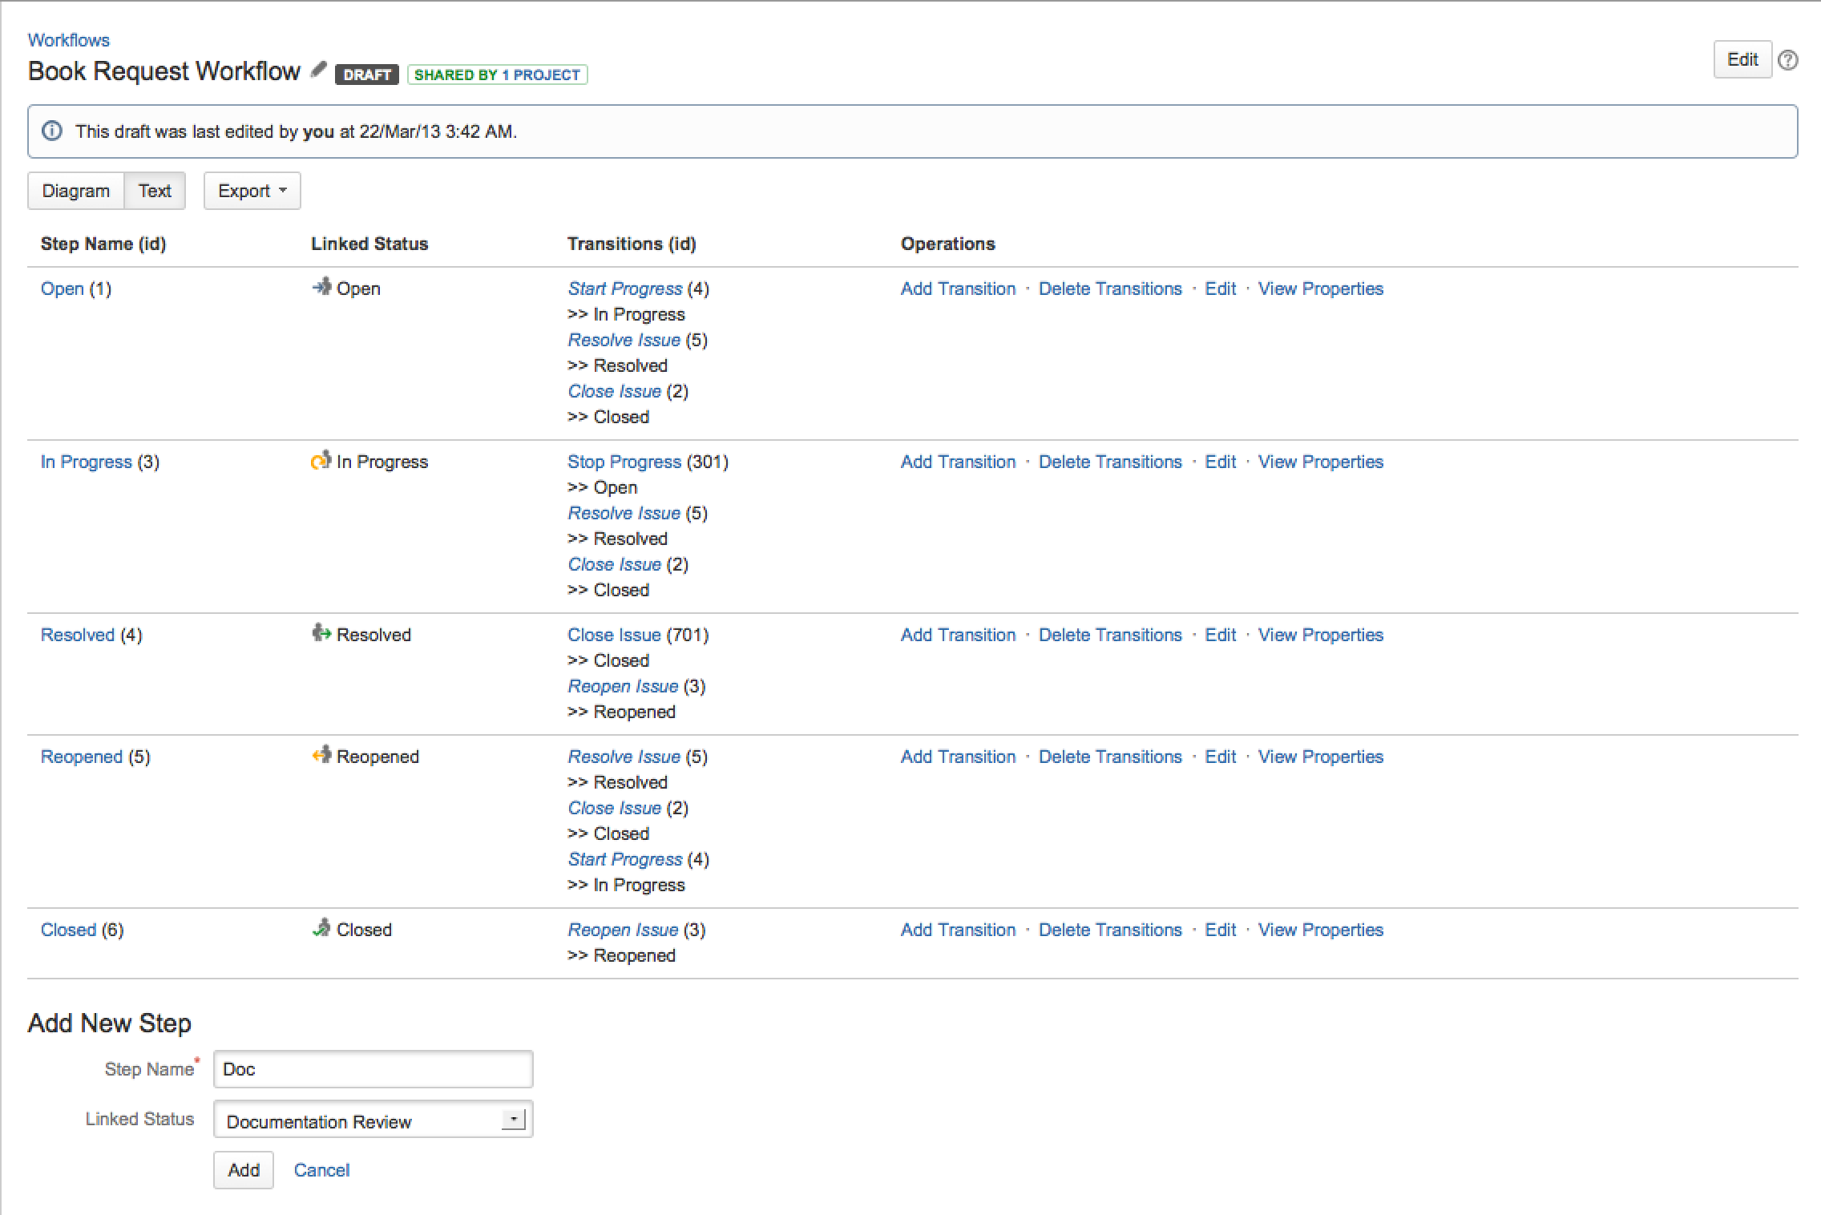Click the Add button for new step
The image size is (1821, 1215).
coord(244,1170)
